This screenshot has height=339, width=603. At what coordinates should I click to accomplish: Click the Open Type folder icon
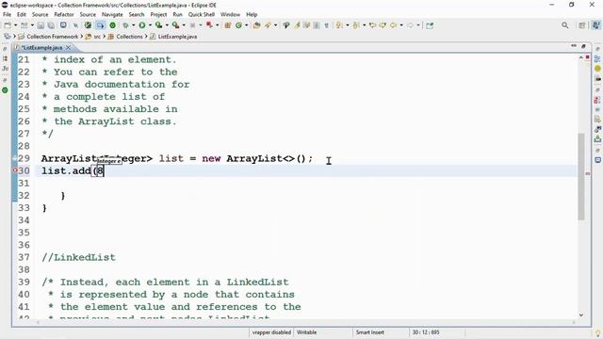(256, 25)
